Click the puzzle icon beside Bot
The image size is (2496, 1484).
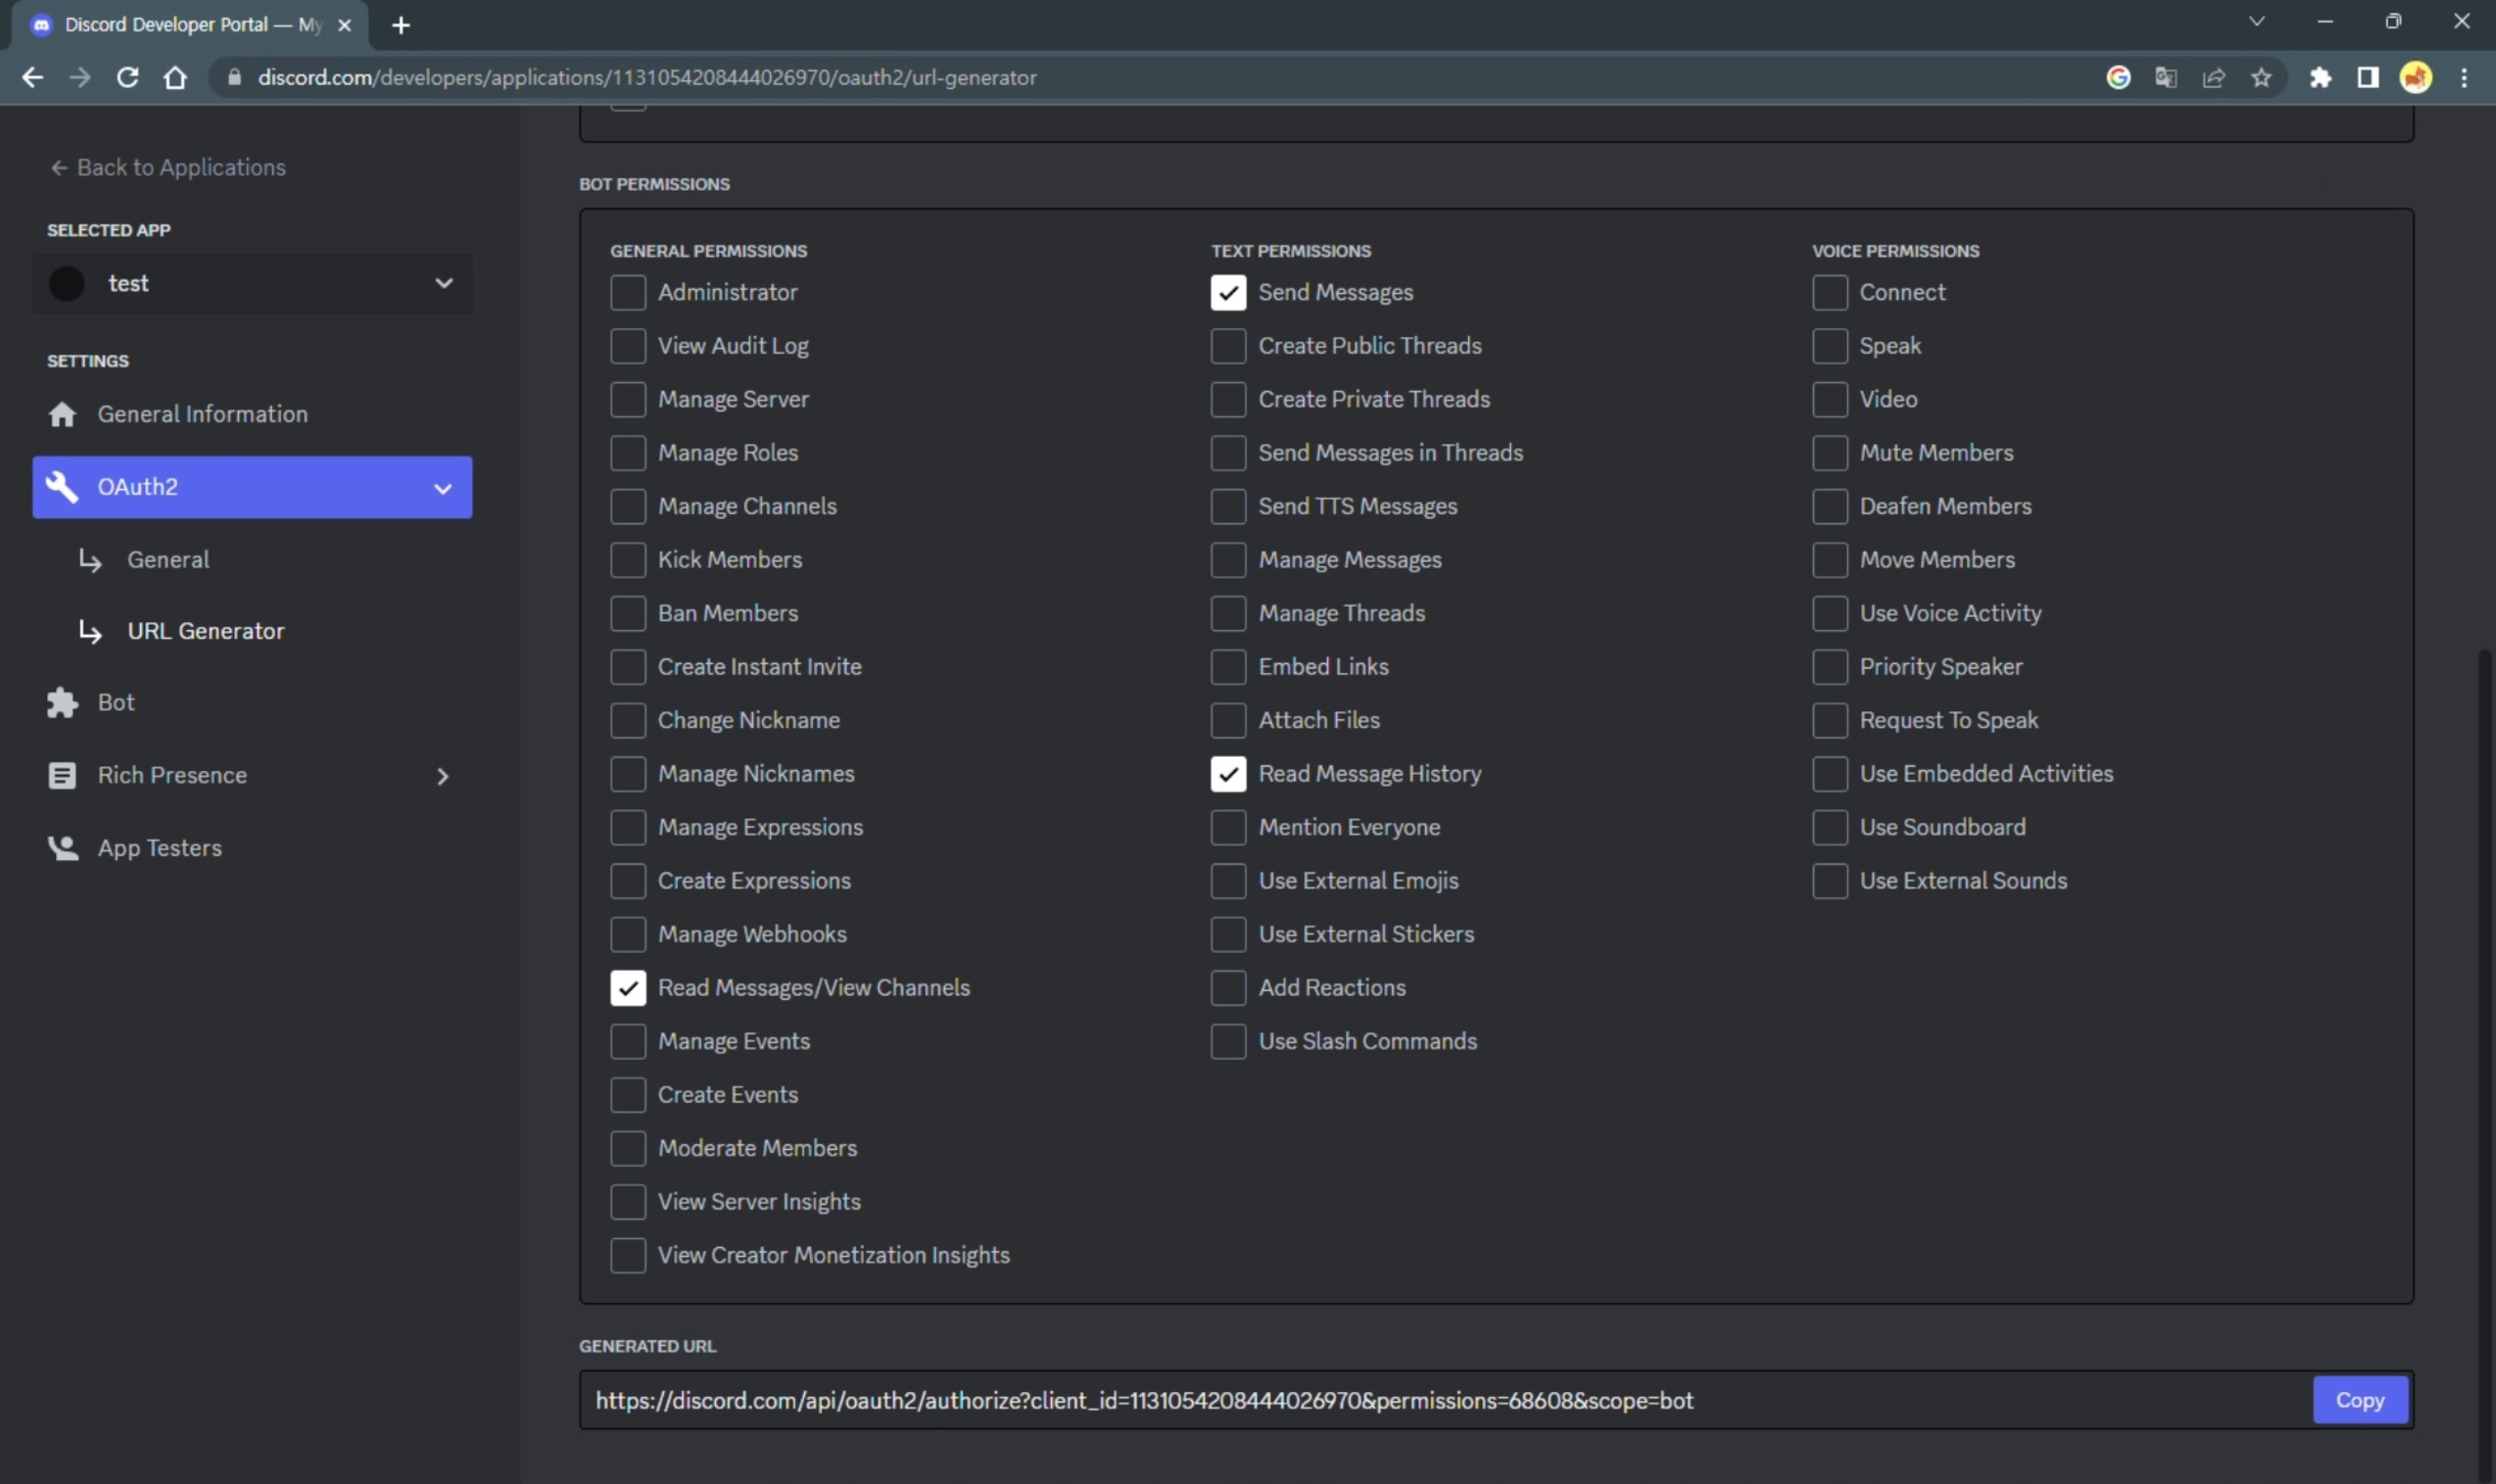click(x=62, y=702)
